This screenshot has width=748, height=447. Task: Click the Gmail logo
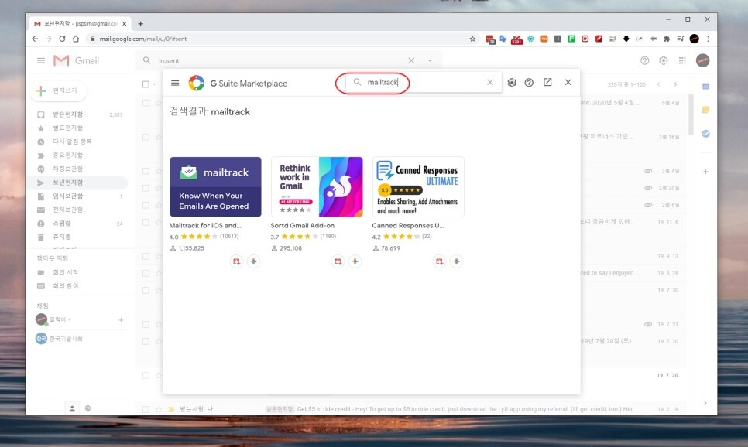[77, 60]
